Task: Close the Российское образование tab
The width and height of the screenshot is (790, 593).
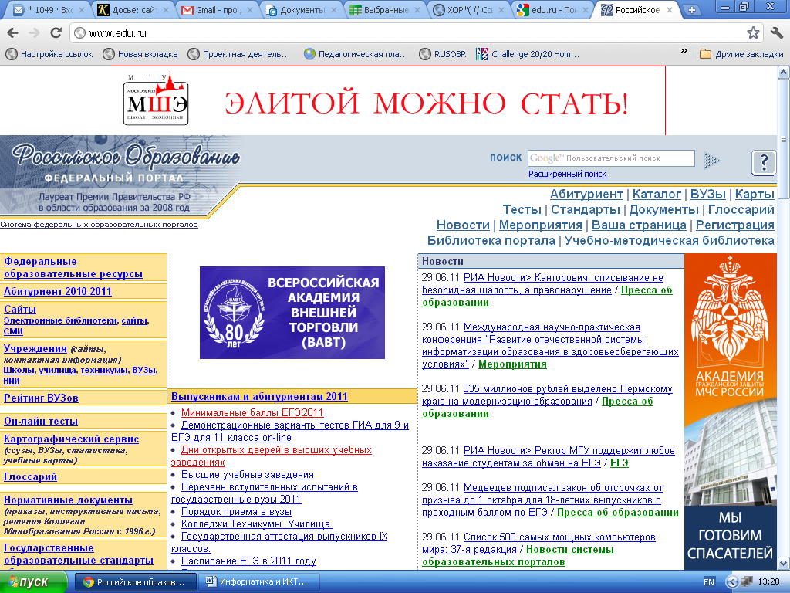Action: [670, 10]
